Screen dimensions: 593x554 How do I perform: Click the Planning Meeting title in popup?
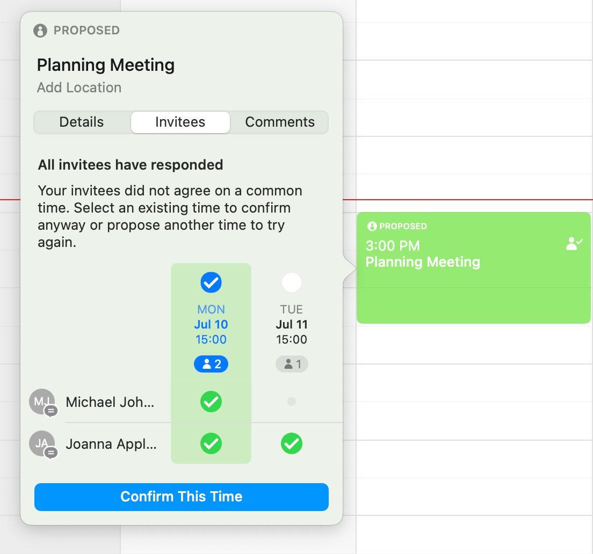(106, 65)
